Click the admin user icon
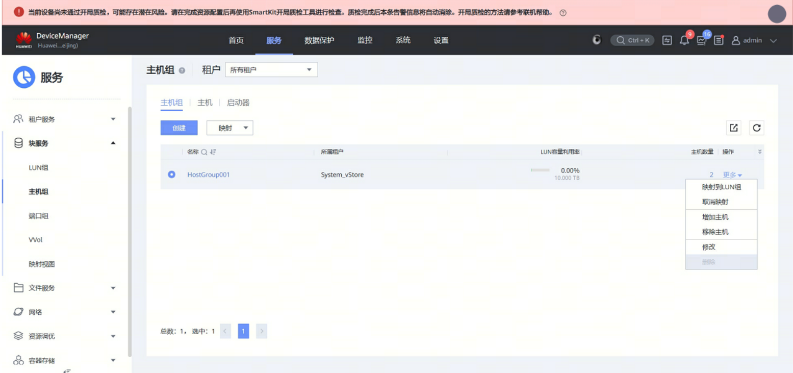 tap(736, 40)
